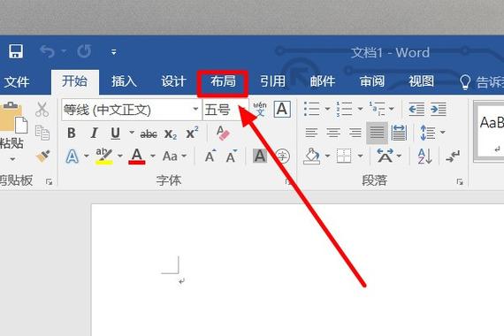Screen dimensions: 504x336
Task: Click the Cut scissors icon
Action: click(x=42, y=110)
